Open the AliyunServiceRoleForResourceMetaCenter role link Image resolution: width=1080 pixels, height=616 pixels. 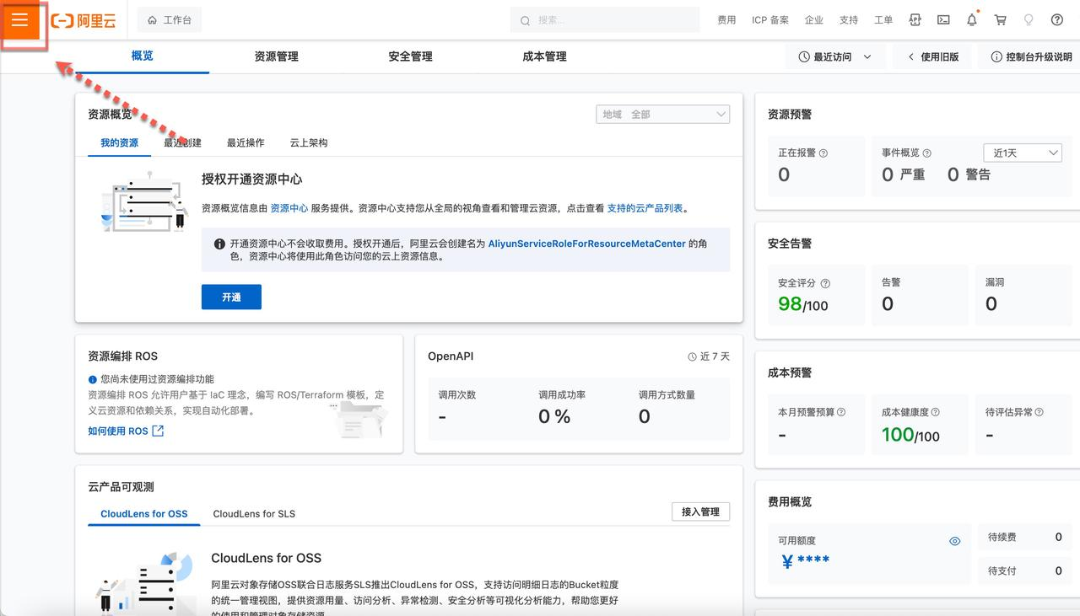[x=587, y=244]
